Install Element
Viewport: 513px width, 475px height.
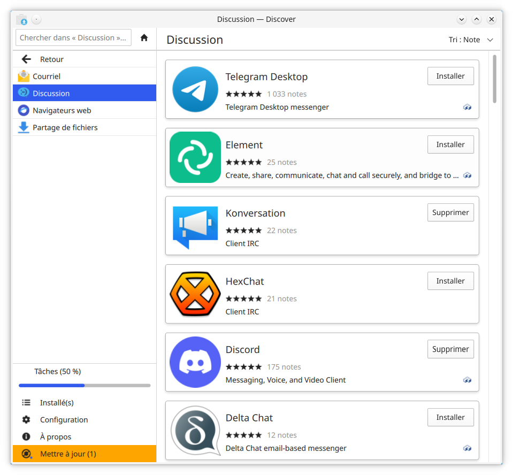tap(450, 144)
